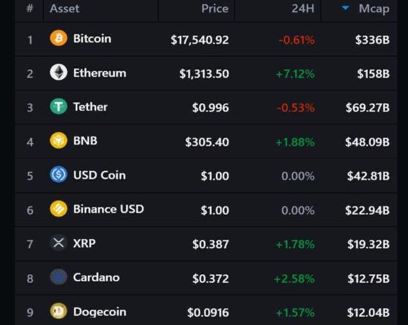Image resolution: width=408 pixels, height=325 pixels.
Task: Sort by Asset column header
Action: tap(64, 8)
